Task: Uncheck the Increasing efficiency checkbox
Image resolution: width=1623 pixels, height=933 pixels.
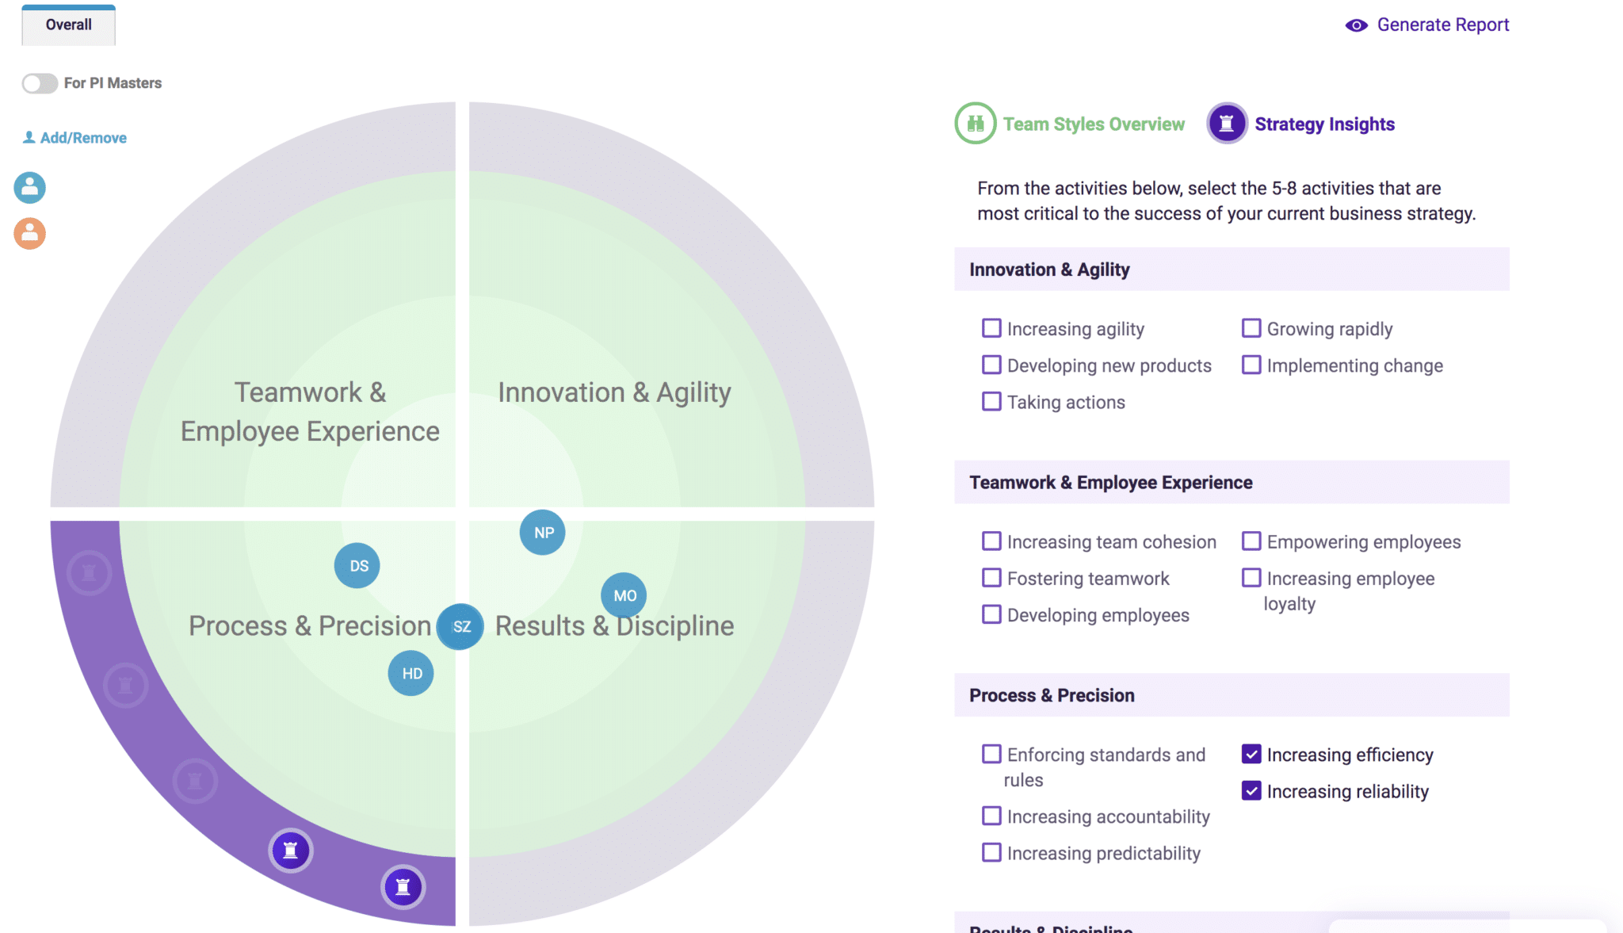Action: pyautogui.click(x=1251, y=754)
